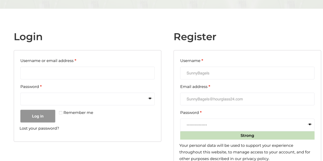Reveal register password using eye icon
Screen dimensions: 323x161
[310, 125]
